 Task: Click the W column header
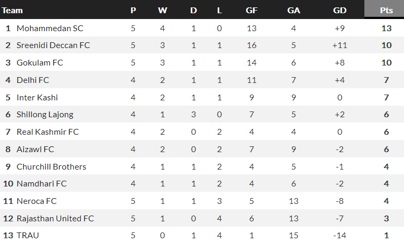click(x=163, y=10)
